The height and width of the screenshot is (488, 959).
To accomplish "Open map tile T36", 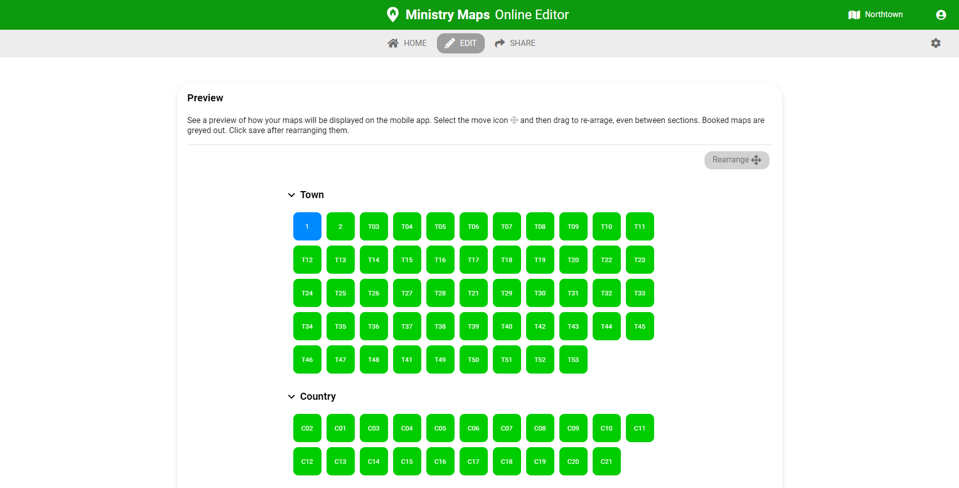I will 374,326.
